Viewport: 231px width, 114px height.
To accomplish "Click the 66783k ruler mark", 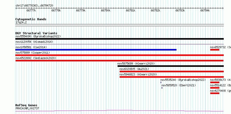I will coord(180,11).
